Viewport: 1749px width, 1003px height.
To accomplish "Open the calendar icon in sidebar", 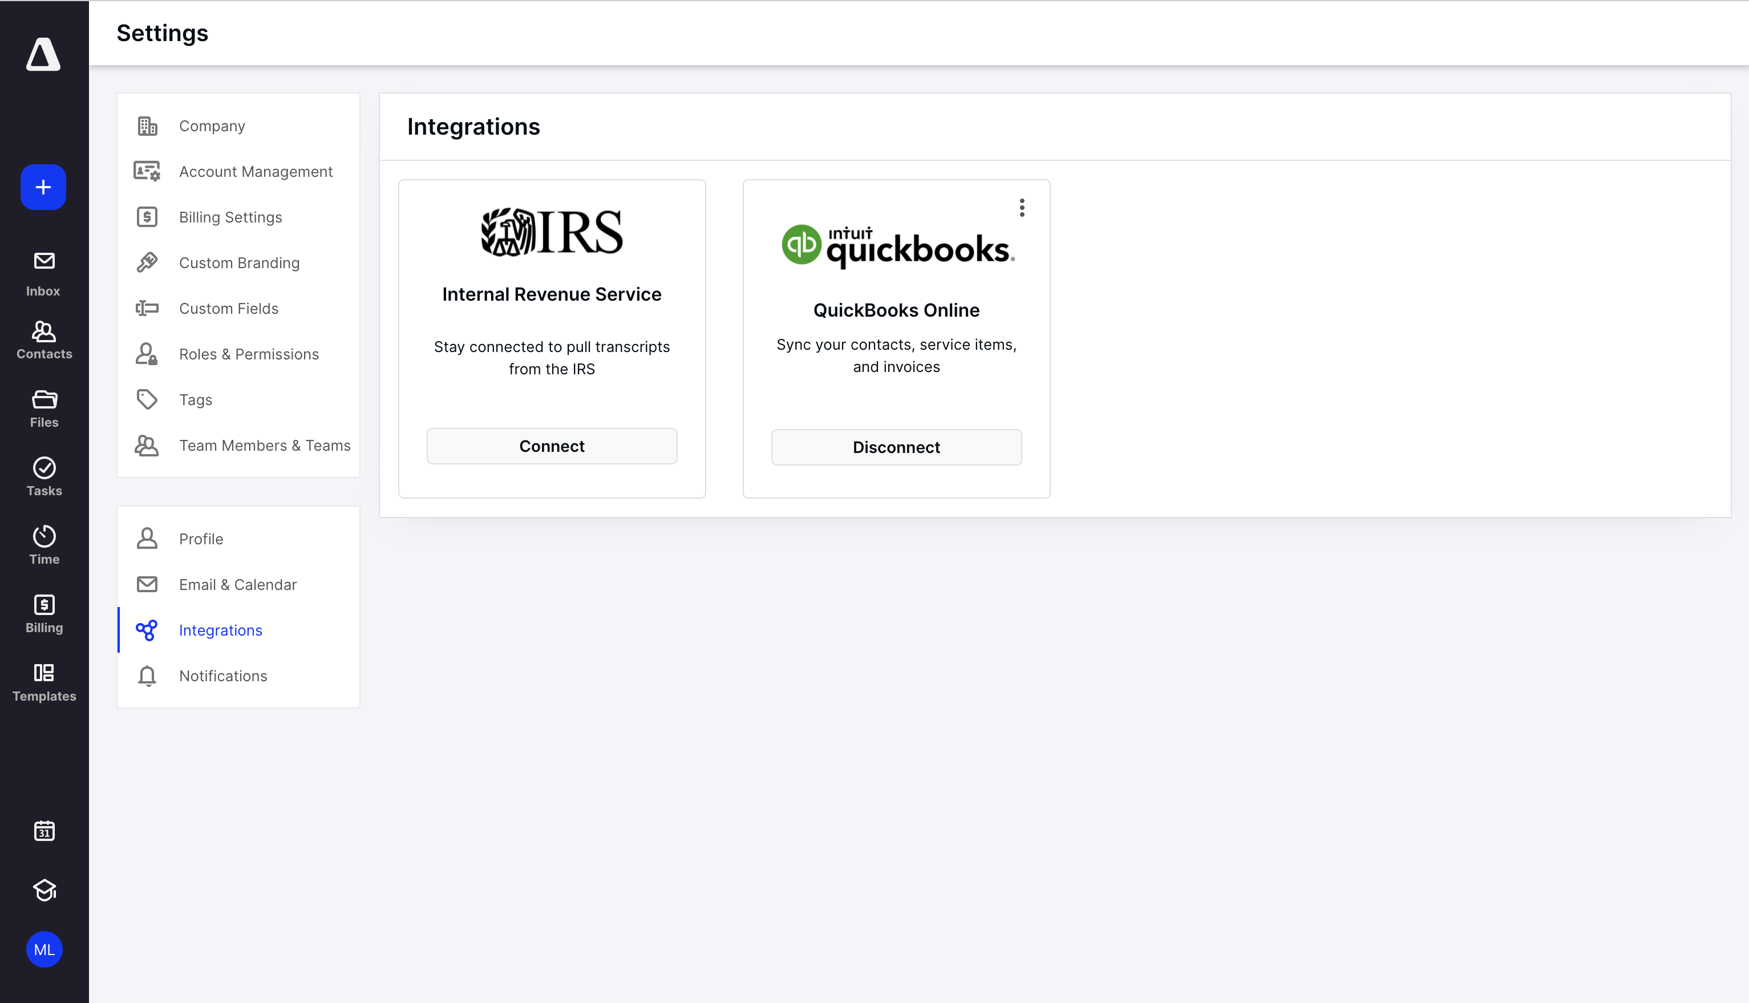I will pos(44,831).
